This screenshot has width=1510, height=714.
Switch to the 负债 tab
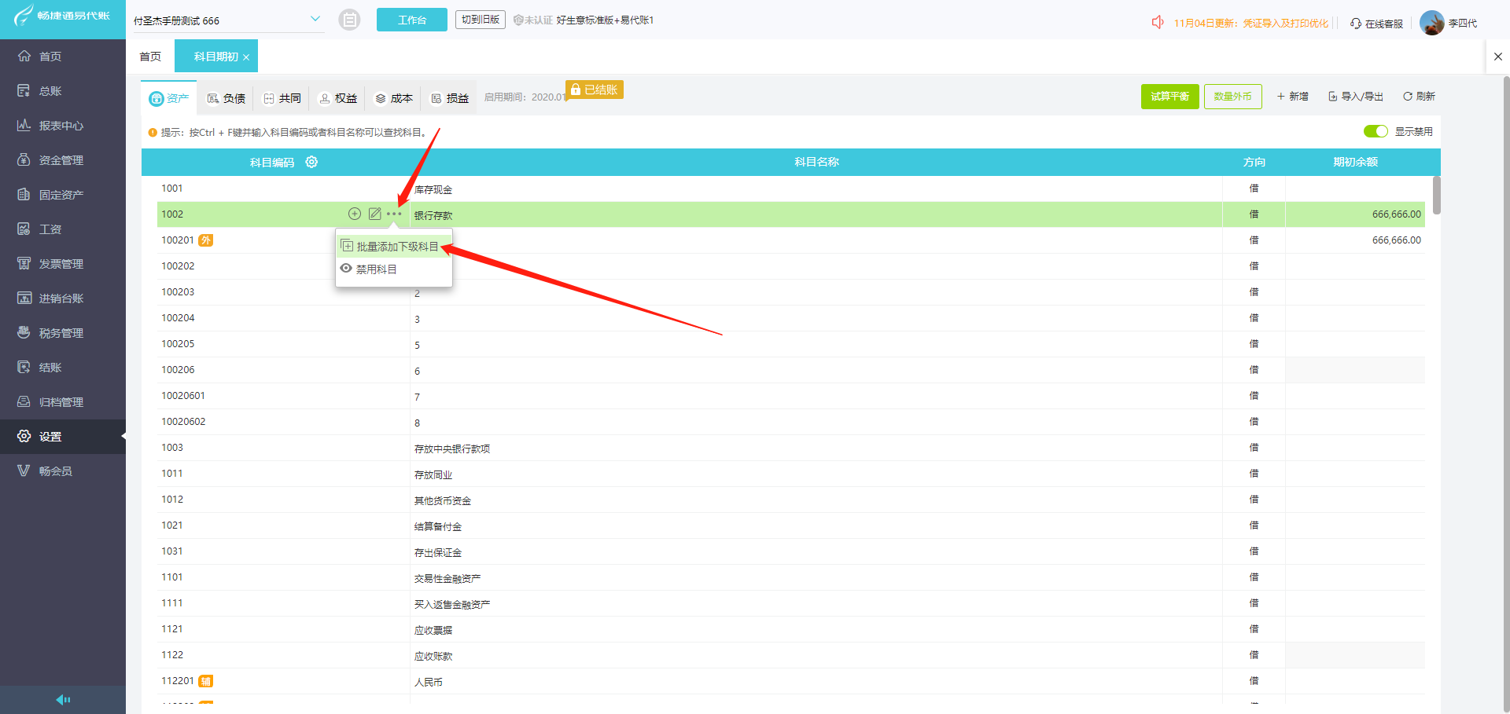click(226, 98)
